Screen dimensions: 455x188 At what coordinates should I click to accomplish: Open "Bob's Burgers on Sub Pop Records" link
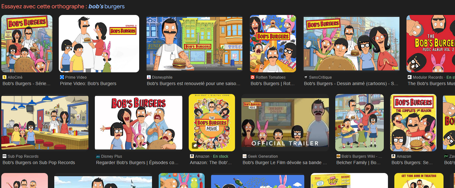(39, 163)
